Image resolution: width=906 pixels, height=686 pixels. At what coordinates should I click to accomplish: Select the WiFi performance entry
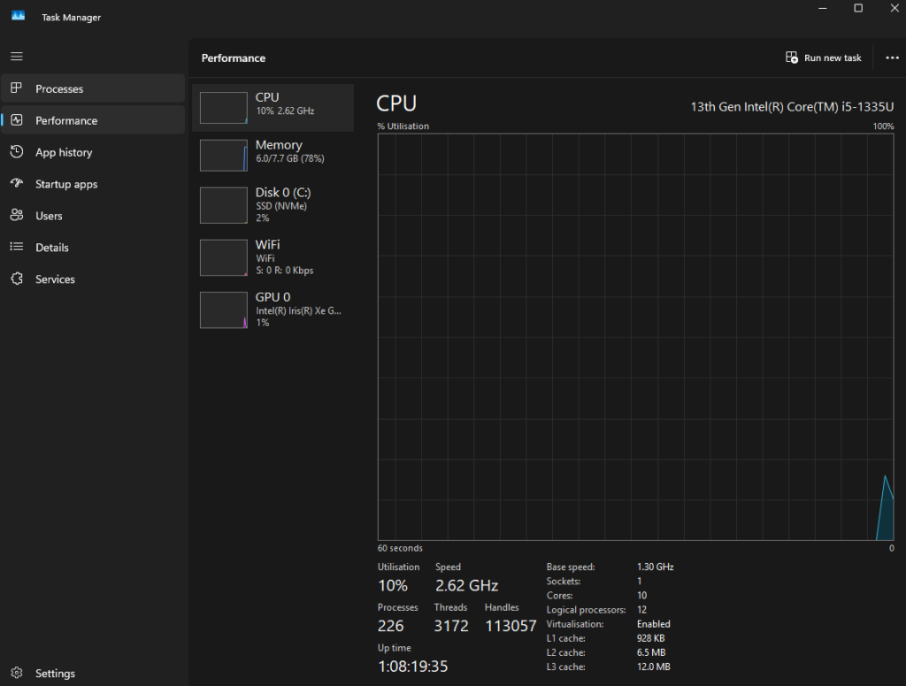point(273,257)
